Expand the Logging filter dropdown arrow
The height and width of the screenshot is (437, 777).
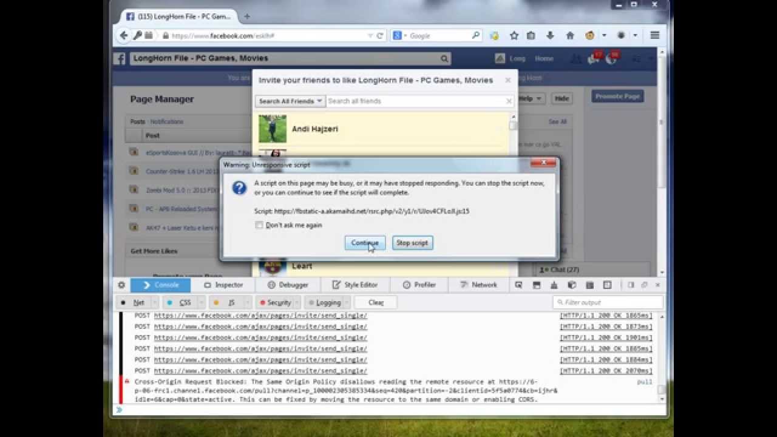(x=347, y=302)
